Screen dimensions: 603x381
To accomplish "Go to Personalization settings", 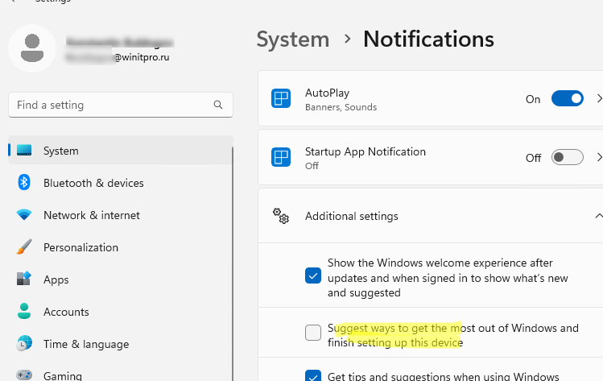I will tap(121, 247).
